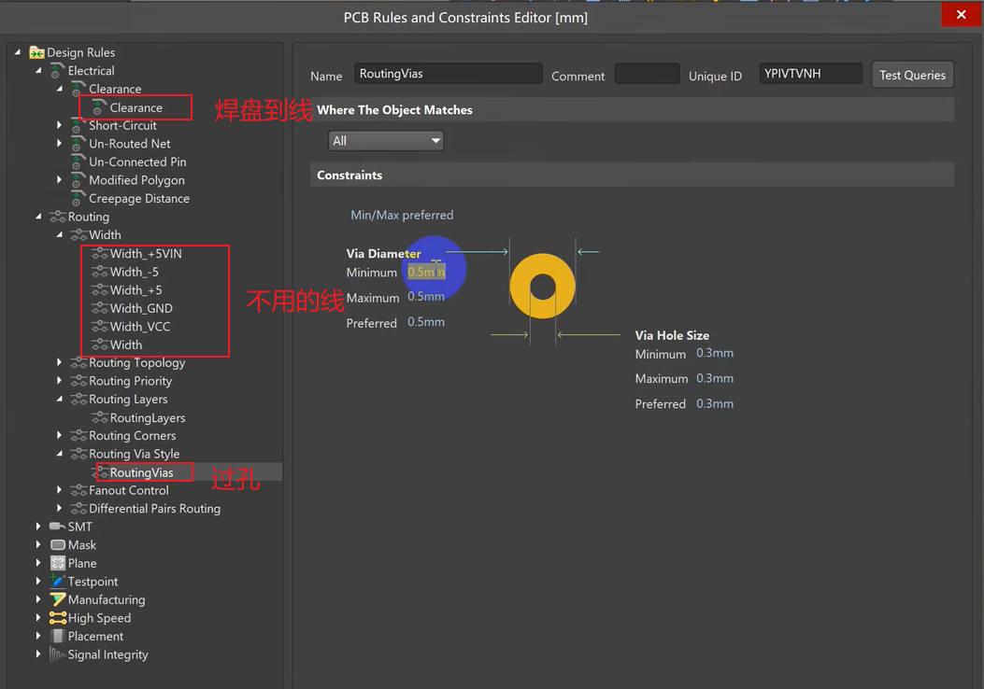Click the Unique ID field YPIVTVNH

click(811, 74)
